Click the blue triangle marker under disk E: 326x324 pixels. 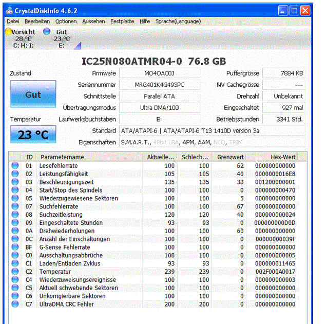(x=78, y=46)
